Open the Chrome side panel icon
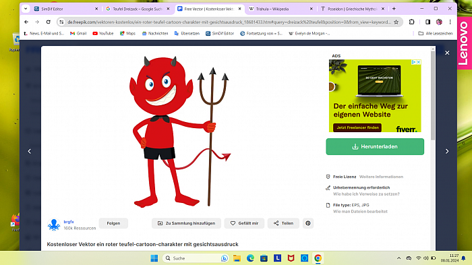The width and height of the screenshot is (472, 265). [427, 22]
